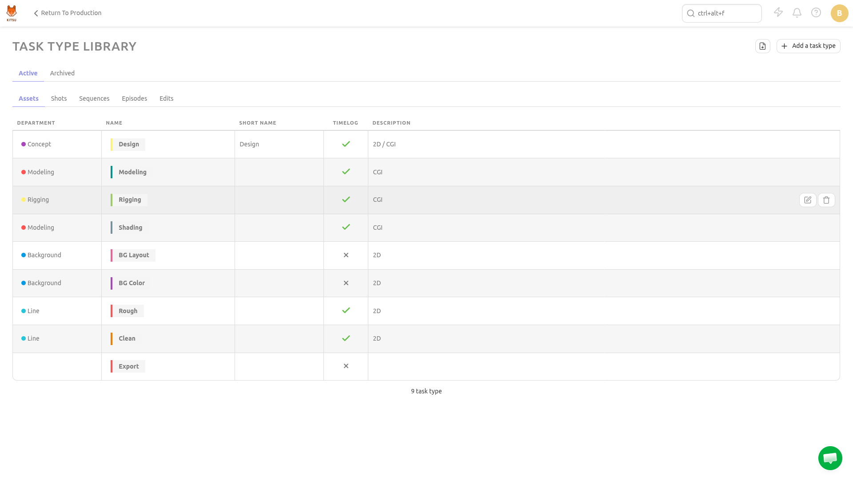This screenshot has height=479, width=853.
Task: Delete the Rigging task type
Action: pyautogui.click(x=826, y=200)
